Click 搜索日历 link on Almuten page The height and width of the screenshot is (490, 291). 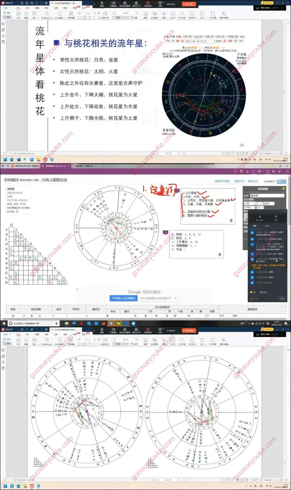tap(253, 181)
